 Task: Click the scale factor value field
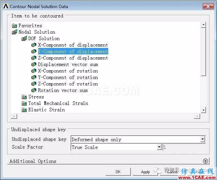click(184, 147)
